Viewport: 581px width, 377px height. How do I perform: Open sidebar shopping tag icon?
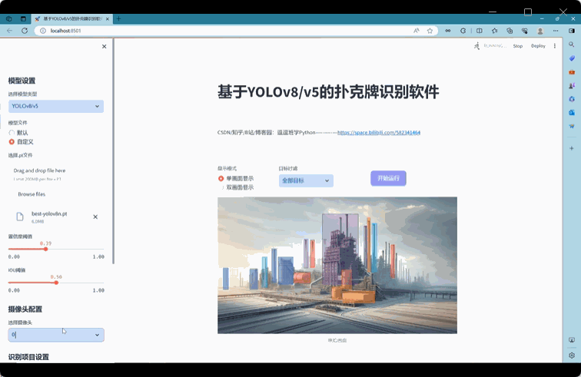[x=572, y=58]
